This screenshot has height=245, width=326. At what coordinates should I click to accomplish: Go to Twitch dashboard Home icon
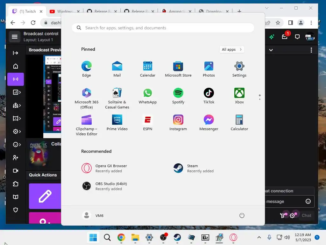tap(16, 66)
